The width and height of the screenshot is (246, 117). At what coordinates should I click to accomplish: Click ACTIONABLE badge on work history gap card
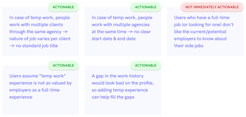(x=146, y=65)
